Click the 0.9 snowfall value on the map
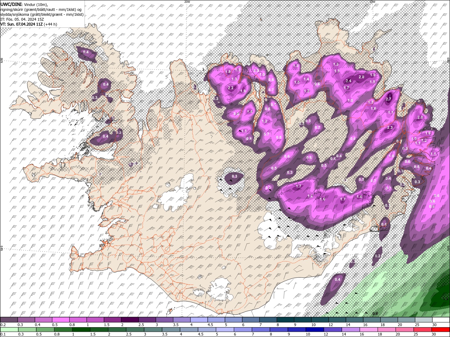 [256, 71]
